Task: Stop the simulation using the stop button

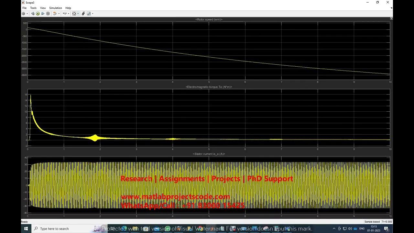Action: [48, 14]
